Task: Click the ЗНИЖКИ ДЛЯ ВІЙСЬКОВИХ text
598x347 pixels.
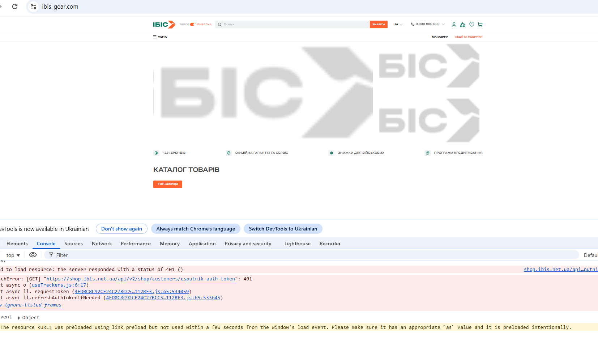Action: click(361, 153)
